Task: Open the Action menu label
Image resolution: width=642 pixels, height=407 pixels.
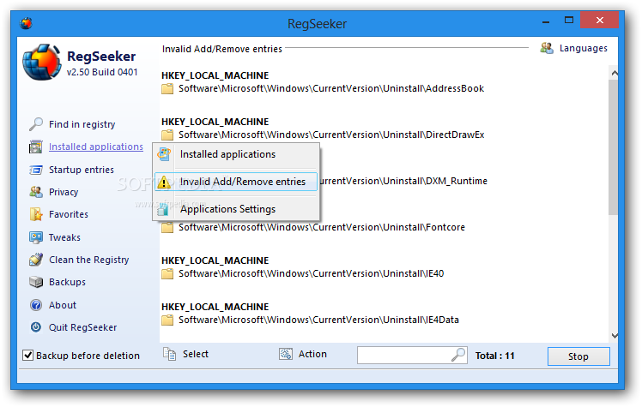Action: point(312,354)
